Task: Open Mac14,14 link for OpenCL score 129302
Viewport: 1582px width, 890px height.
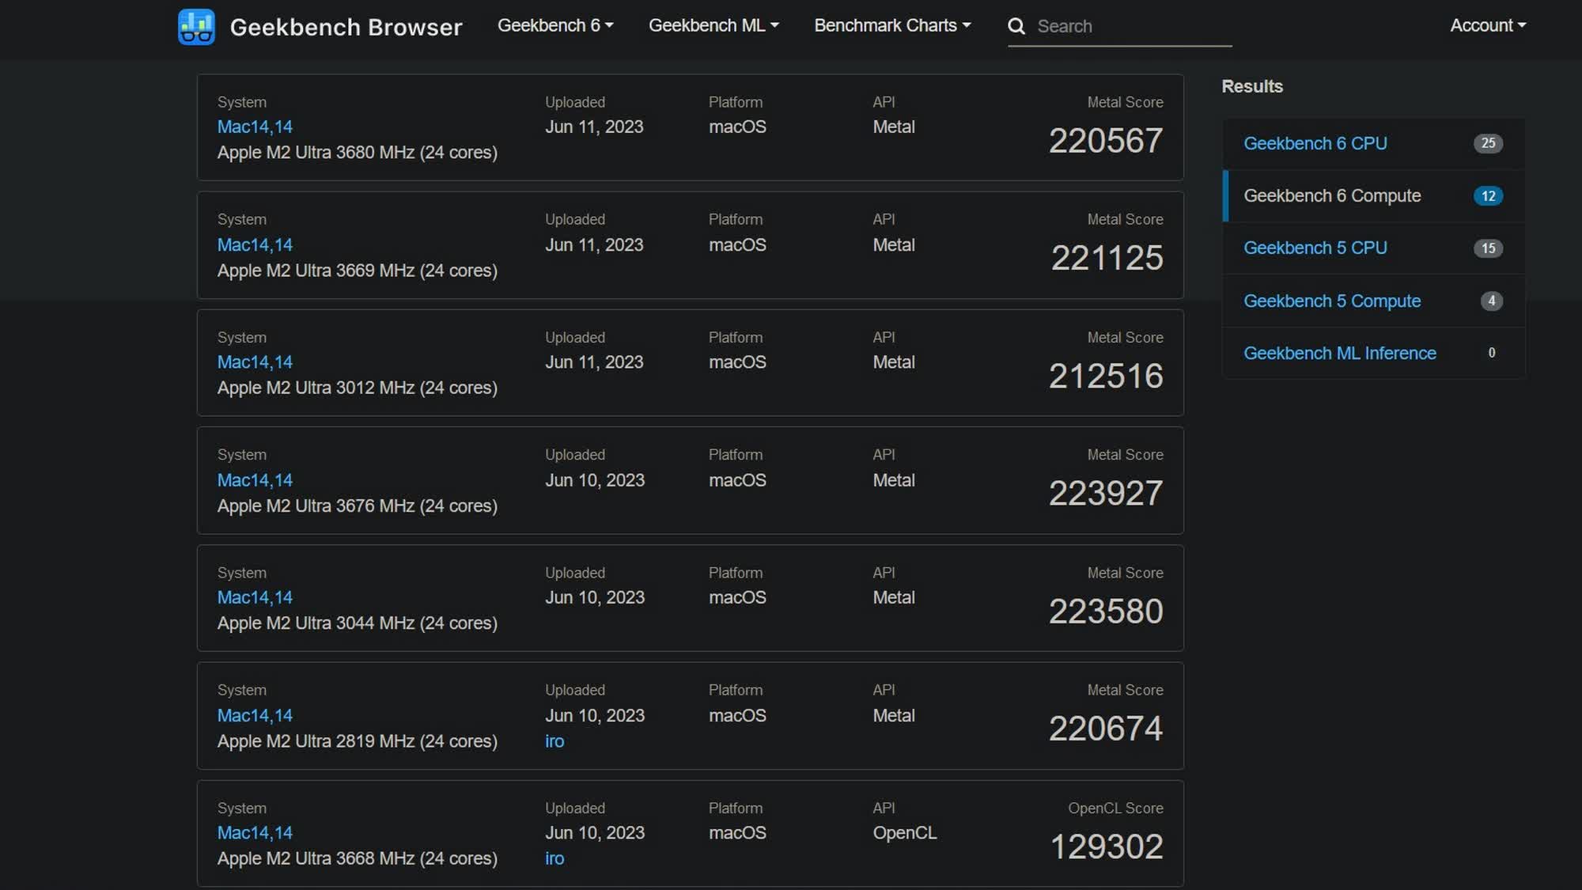Action: click(255, 832)
